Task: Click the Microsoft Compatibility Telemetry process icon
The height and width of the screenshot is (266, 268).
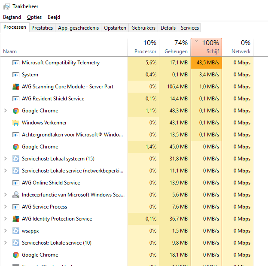Action: pos(16,63)
